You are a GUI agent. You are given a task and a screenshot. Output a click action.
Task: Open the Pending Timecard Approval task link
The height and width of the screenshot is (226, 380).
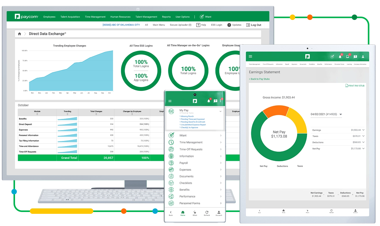[x=192, y=119]
